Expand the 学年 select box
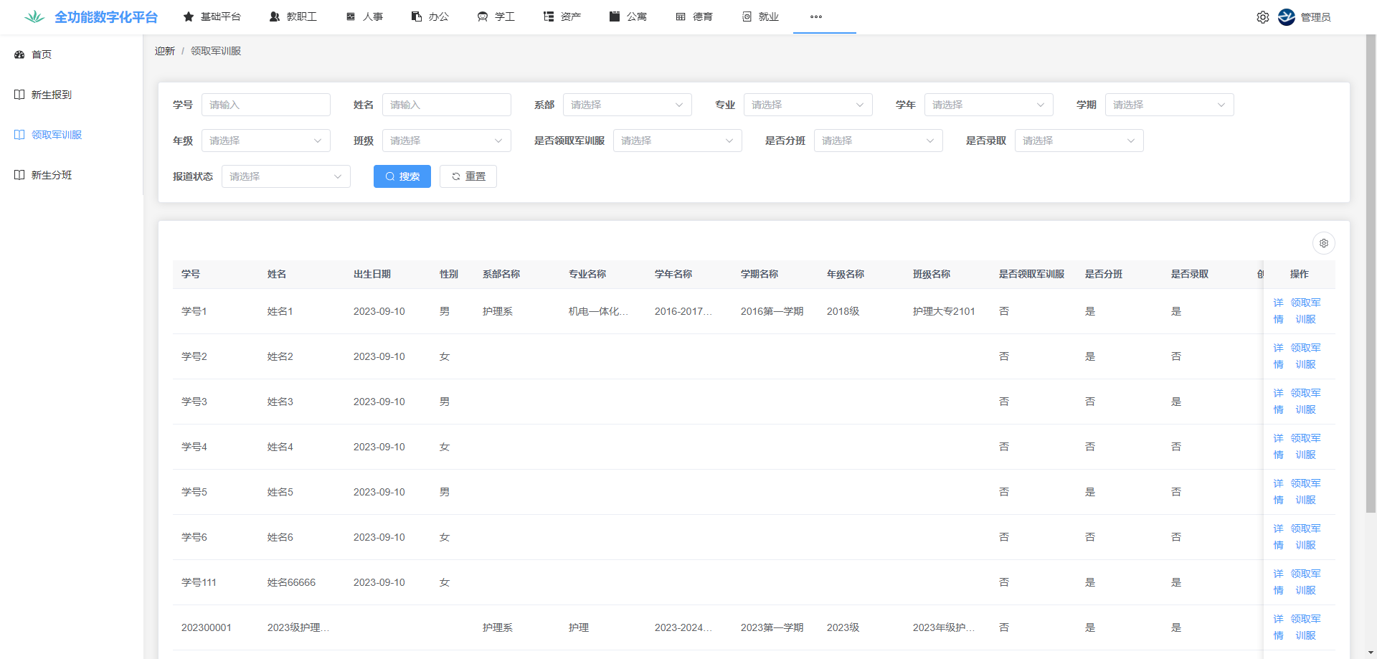The image size is (1377, 659). coord(988,105)
